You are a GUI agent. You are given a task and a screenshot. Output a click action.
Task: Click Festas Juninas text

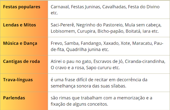pos(86,7)
